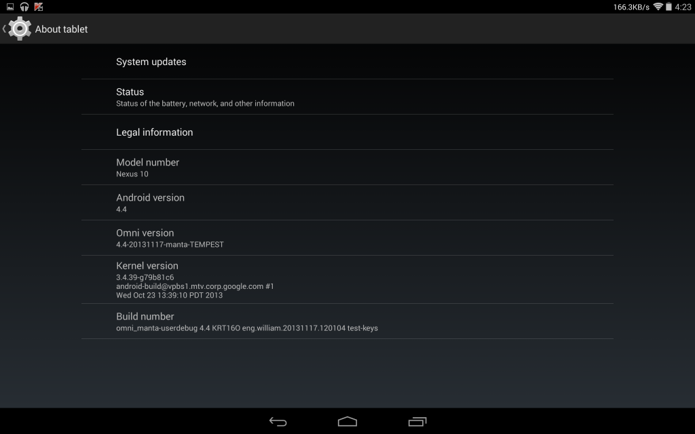Tap the back chevron beside the gear
Viewport: 695px width, 434px height.
(4, 28)
